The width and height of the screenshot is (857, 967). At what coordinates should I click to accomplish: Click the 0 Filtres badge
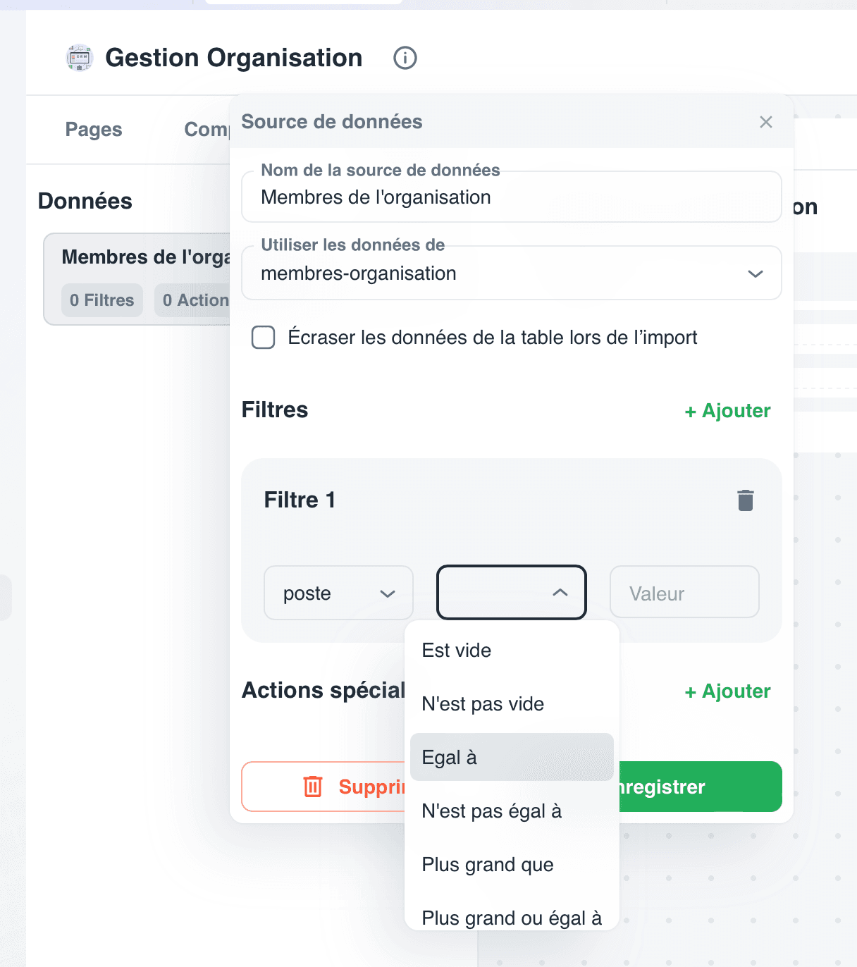(102, 300)
